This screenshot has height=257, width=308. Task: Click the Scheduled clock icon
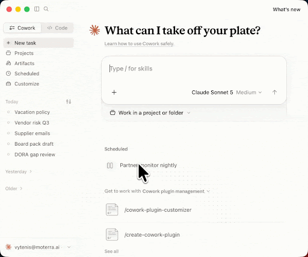(8, 73)
